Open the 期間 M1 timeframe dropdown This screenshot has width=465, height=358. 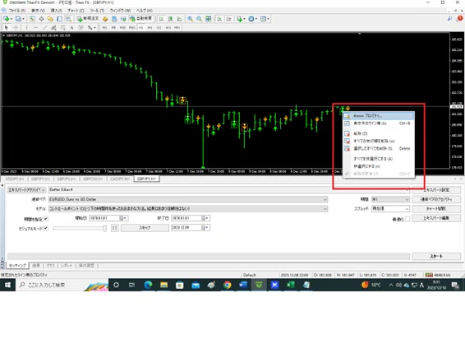point(390,199)
